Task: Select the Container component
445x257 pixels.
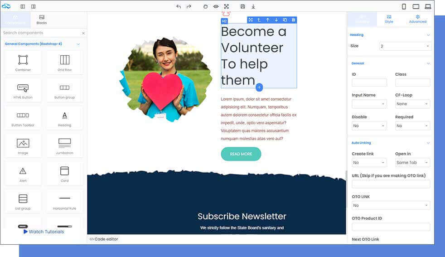Action: (23, 63)
